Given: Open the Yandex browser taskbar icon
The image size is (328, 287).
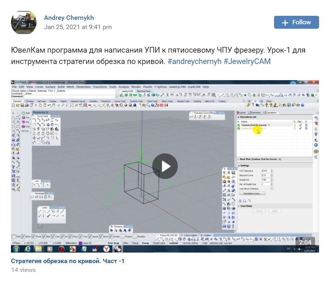Looking at the screenshot, I should pos(106,249).
